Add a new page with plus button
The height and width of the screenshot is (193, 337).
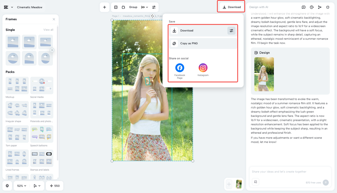coord(229,184)
